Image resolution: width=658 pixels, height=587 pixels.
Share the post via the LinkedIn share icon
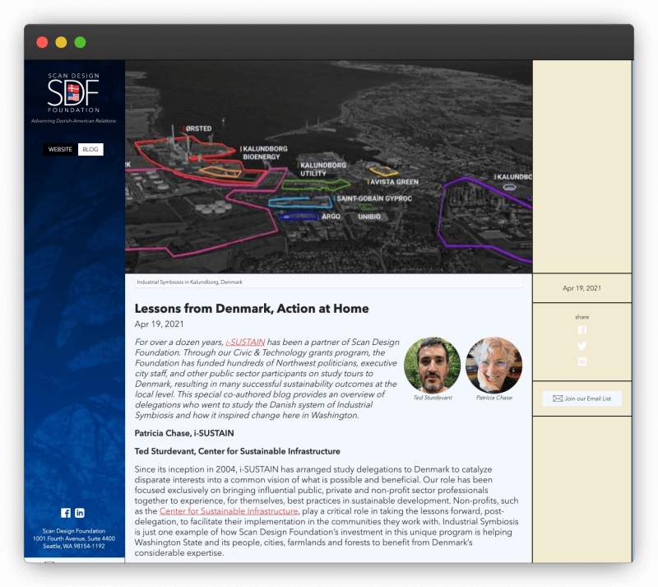coord(582,361)
